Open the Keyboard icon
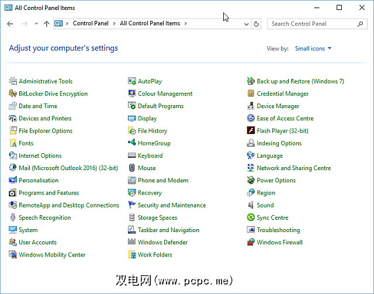The height and width of the screenshot is (294, 374). click(x=132, y=155)
